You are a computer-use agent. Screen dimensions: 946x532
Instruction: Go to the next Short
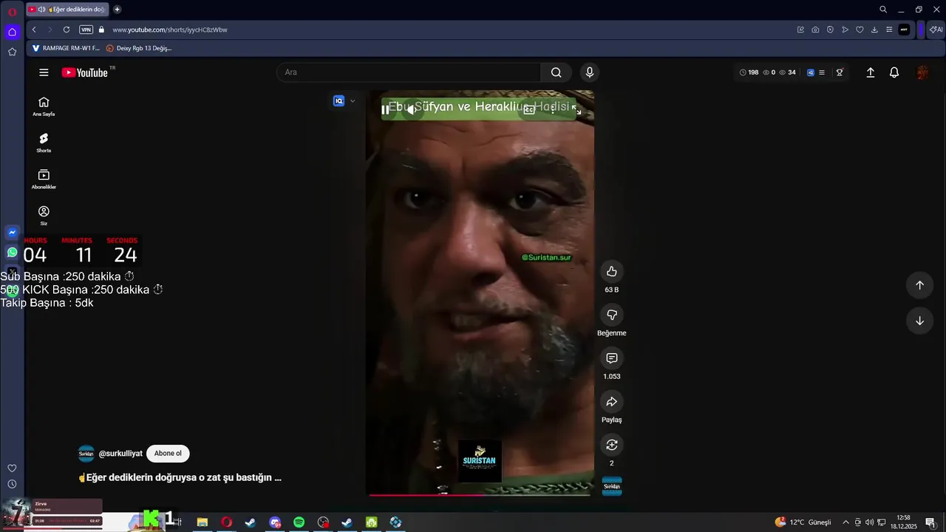point(919,321)
